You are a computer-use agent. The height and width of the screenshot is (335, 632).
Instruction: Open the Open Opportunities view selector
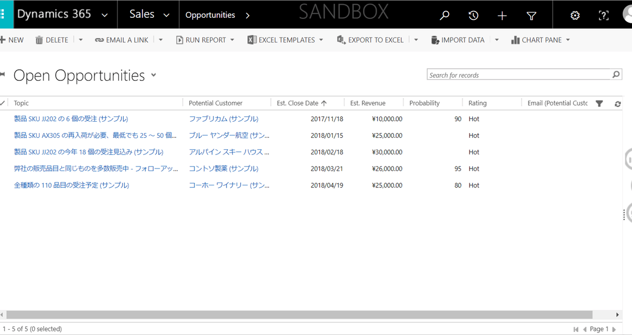click(x=154, y=75)
